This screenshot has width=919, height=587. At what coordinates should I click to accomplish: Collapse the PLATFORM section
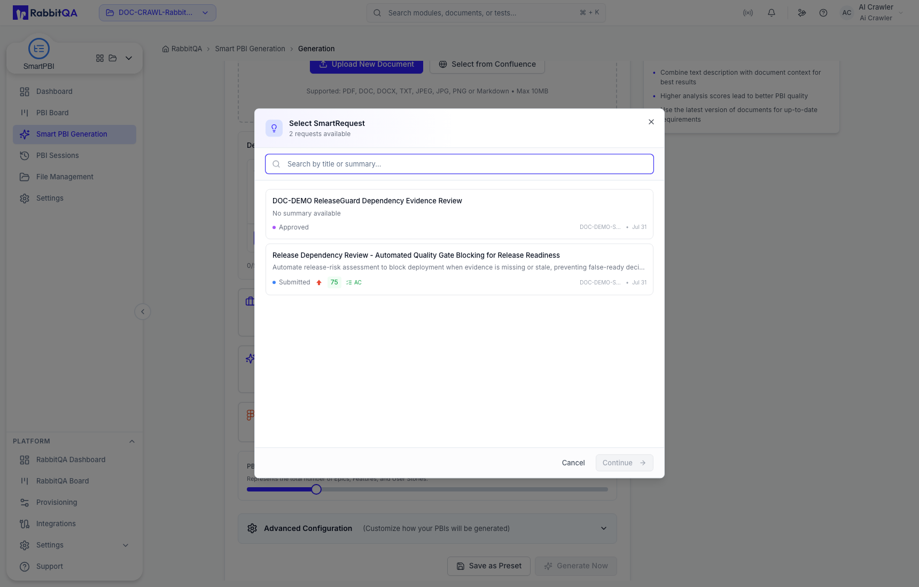click(x=132, y=441)
